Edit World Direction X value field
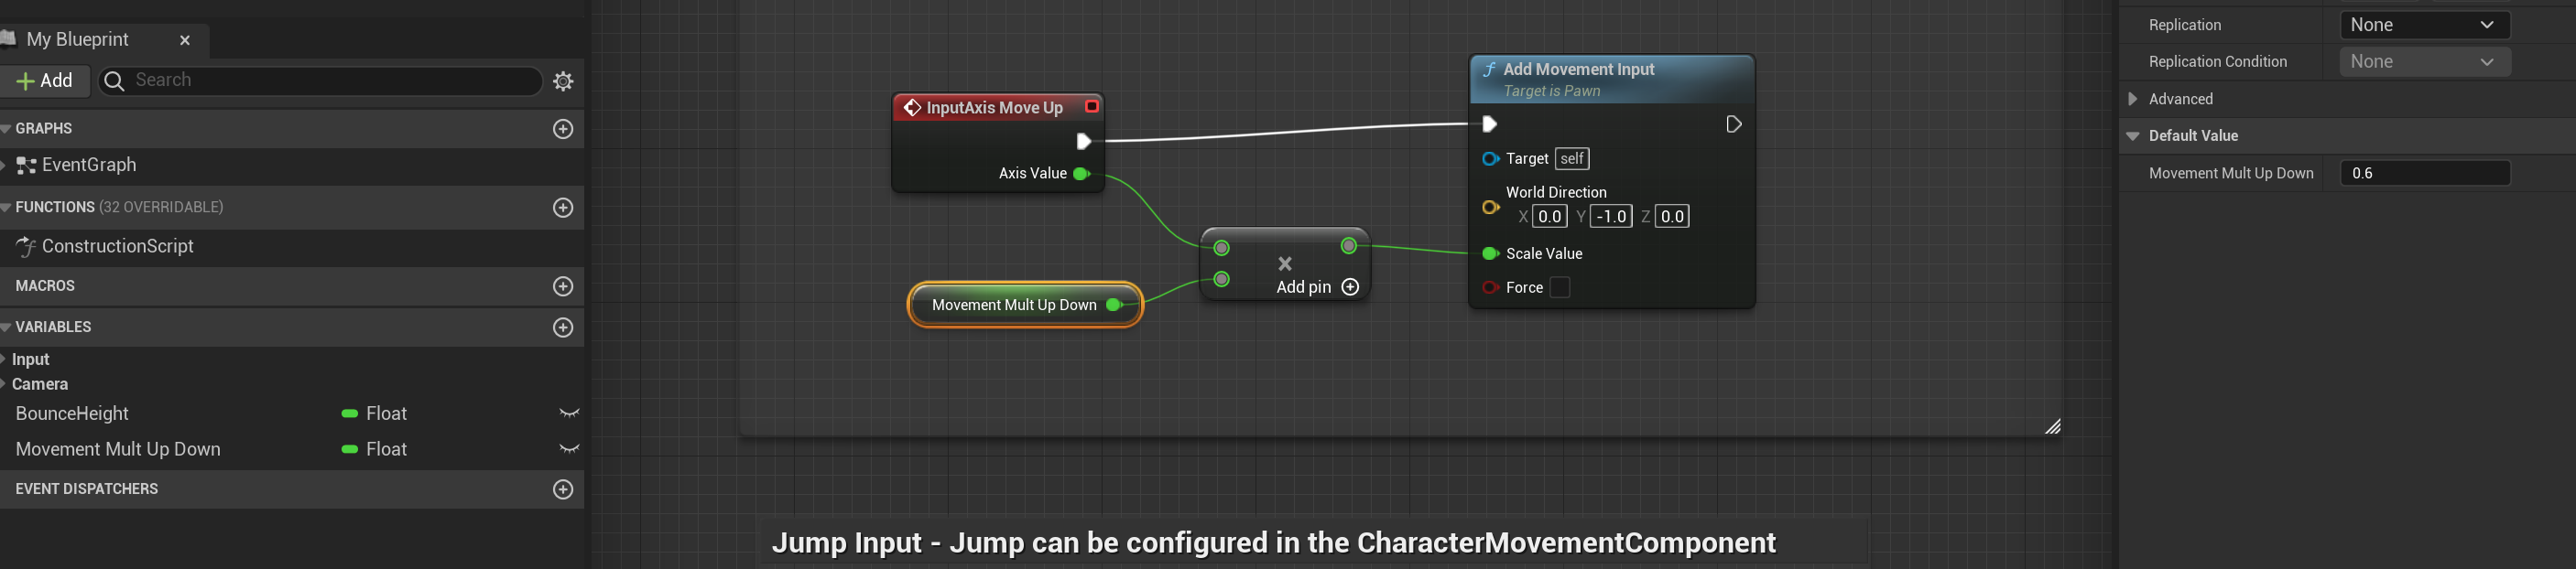Screen dimensions: 2576x569 tap(1549, 217)
